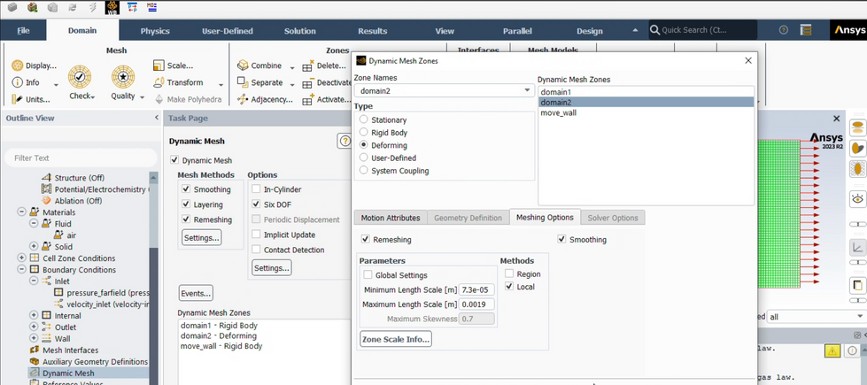Select the Stationary zone type

tap(363, 119)
